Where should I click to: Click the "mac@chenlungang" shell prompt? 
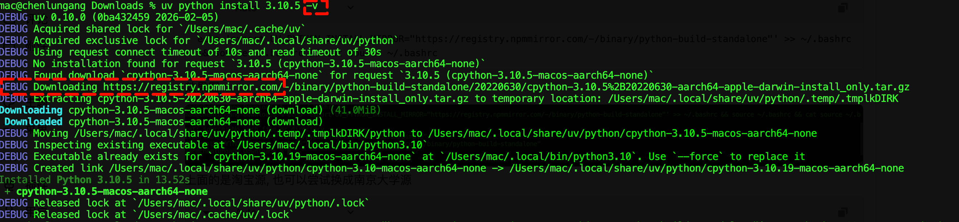click(x=42, y=6)
